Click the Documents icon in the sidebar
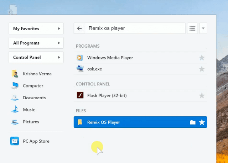Screen dimensions: 228x163 (x=15, y=98)
